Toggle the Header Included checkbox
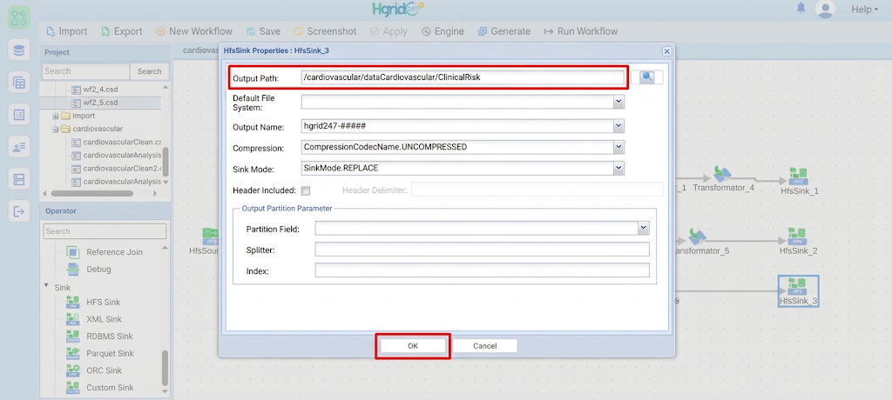The image size is (892, 400). coord(306,190)
